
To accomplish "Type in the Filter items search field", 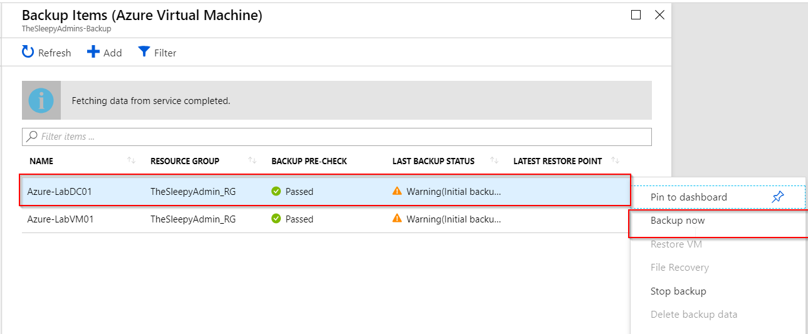I will [x=338, y=137].
